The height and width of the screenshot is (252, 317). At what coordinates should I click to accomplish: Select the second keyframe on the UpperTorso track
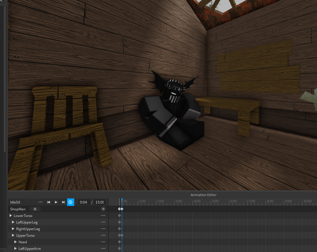pyautogui.click(x=122, y=236)
